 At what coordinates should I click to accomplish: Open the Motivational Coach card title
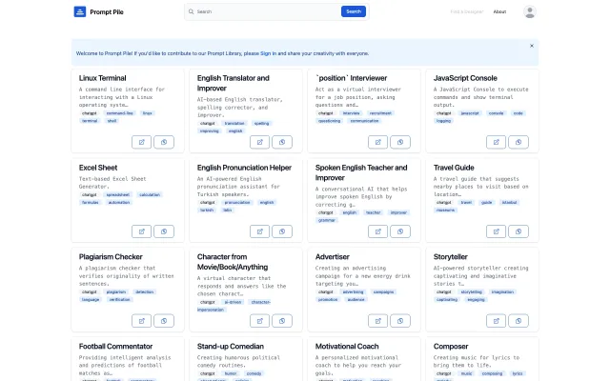tap(352, 347)
